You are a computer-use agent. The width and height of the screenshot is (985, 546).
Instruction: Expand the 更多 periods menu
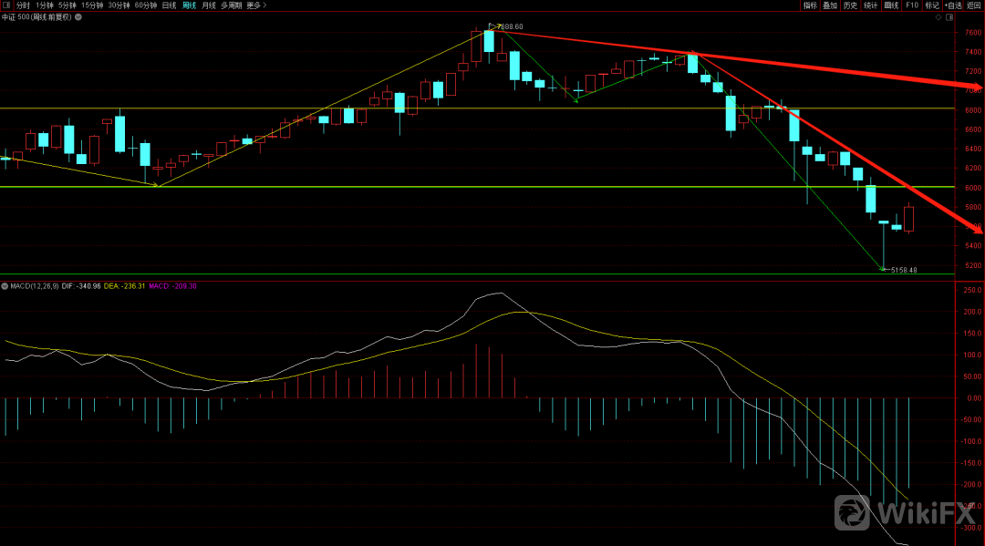(x=255, y=5)
